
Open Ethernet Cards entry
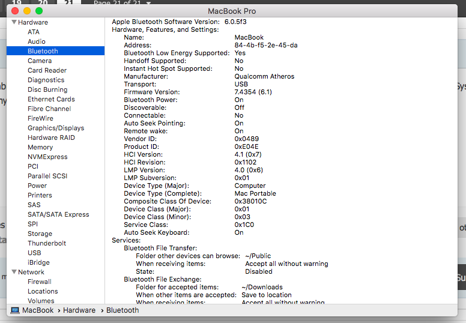point(51,99)
